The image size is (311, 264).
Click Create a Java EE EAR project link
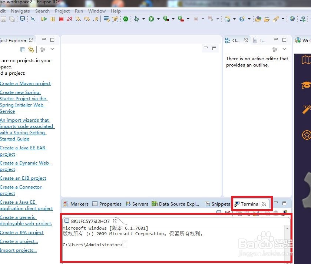pyautogui.click(x=23, y=151)
